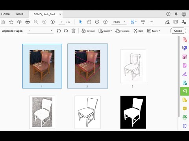Add file to starred with star icon
The image size is (189, 141).
tap(11, 22)
